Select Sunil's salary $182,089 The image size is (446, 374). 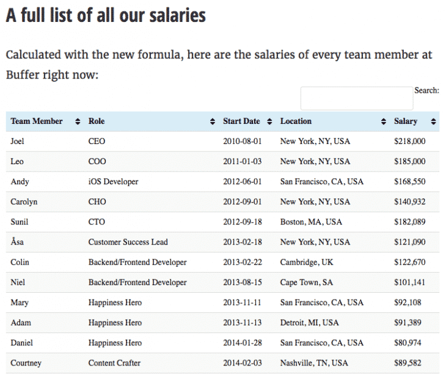(x=409, y=222)
